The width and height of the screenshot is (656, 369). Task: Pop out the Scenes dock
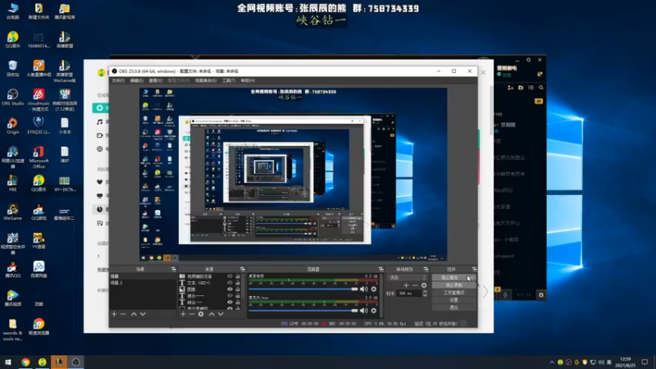coord(174,269)
